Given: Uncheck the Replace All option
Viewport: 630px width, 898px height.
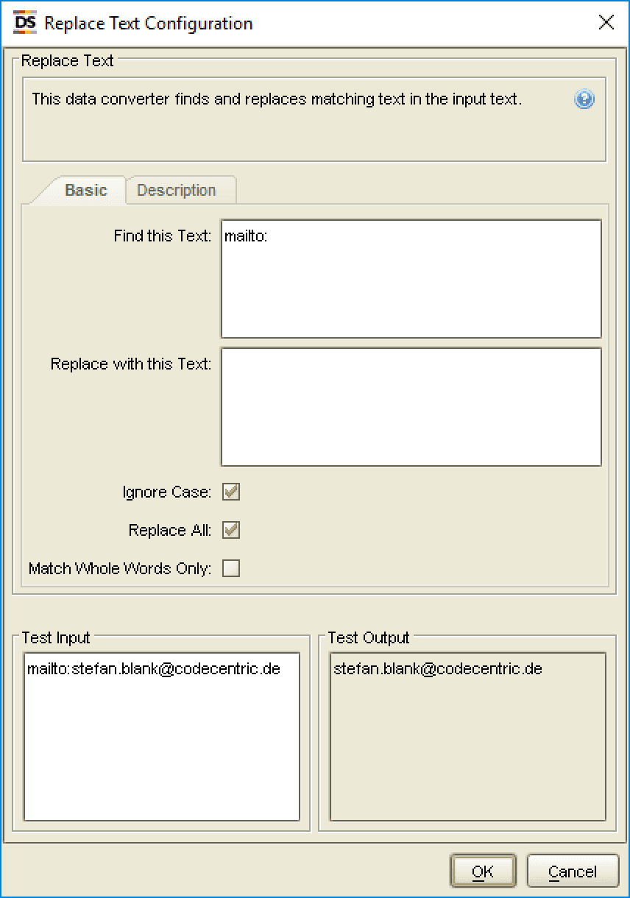Looking at the screenshot, I should pos(230,530).
